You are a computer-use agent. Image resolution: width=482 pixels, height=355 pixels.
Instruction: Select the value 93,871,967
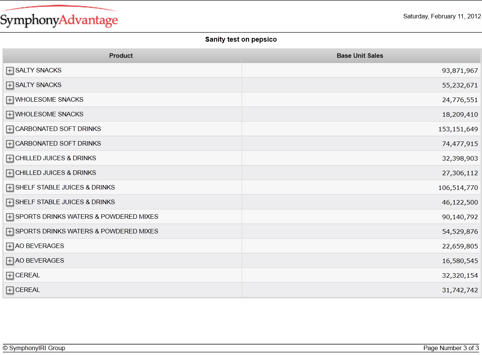pyautogui.click(x=460, y=71)
